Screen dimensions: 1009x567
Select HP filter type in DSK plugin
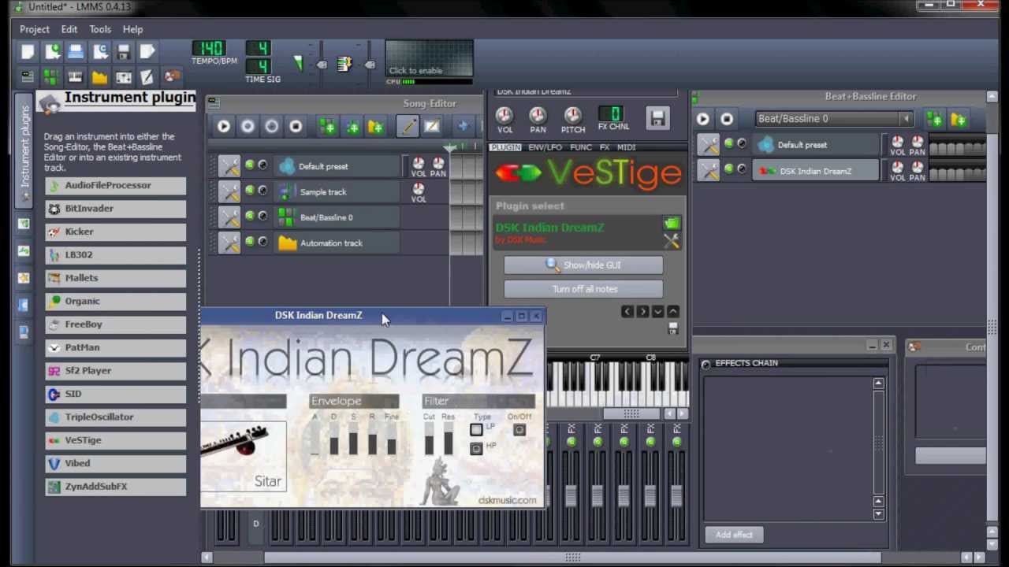476,448
